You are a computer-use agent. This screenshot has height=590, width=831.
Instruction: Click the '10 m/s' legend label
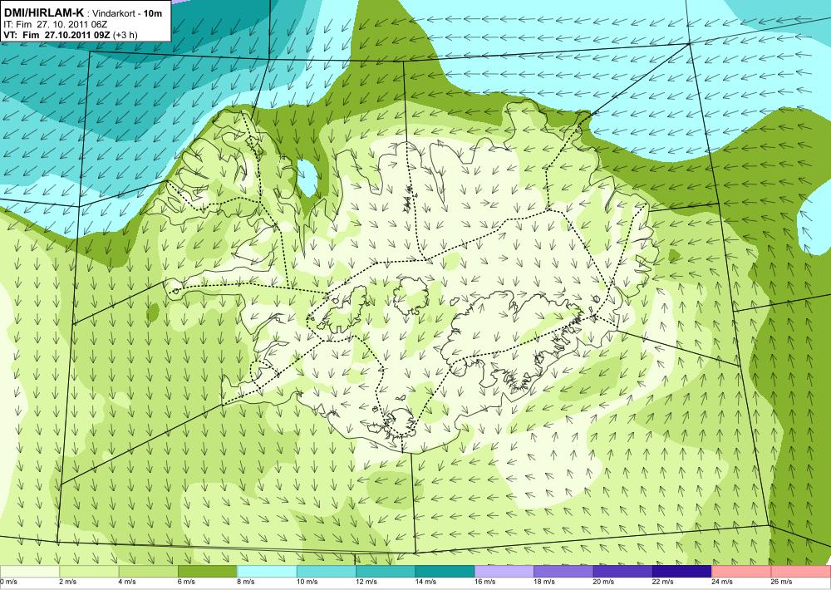pyautogui.click(x=307, y=582)
